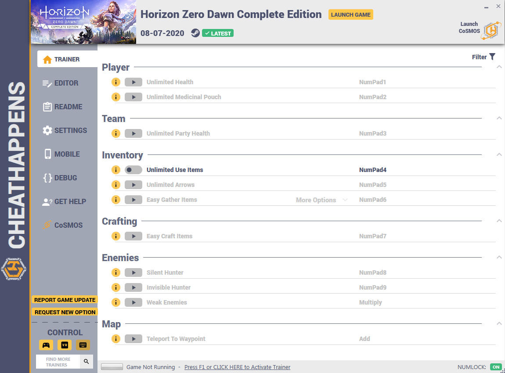505x373 pixels.
Task: Click the LAUNCH GAME button
Action: (x=351, y=14)
